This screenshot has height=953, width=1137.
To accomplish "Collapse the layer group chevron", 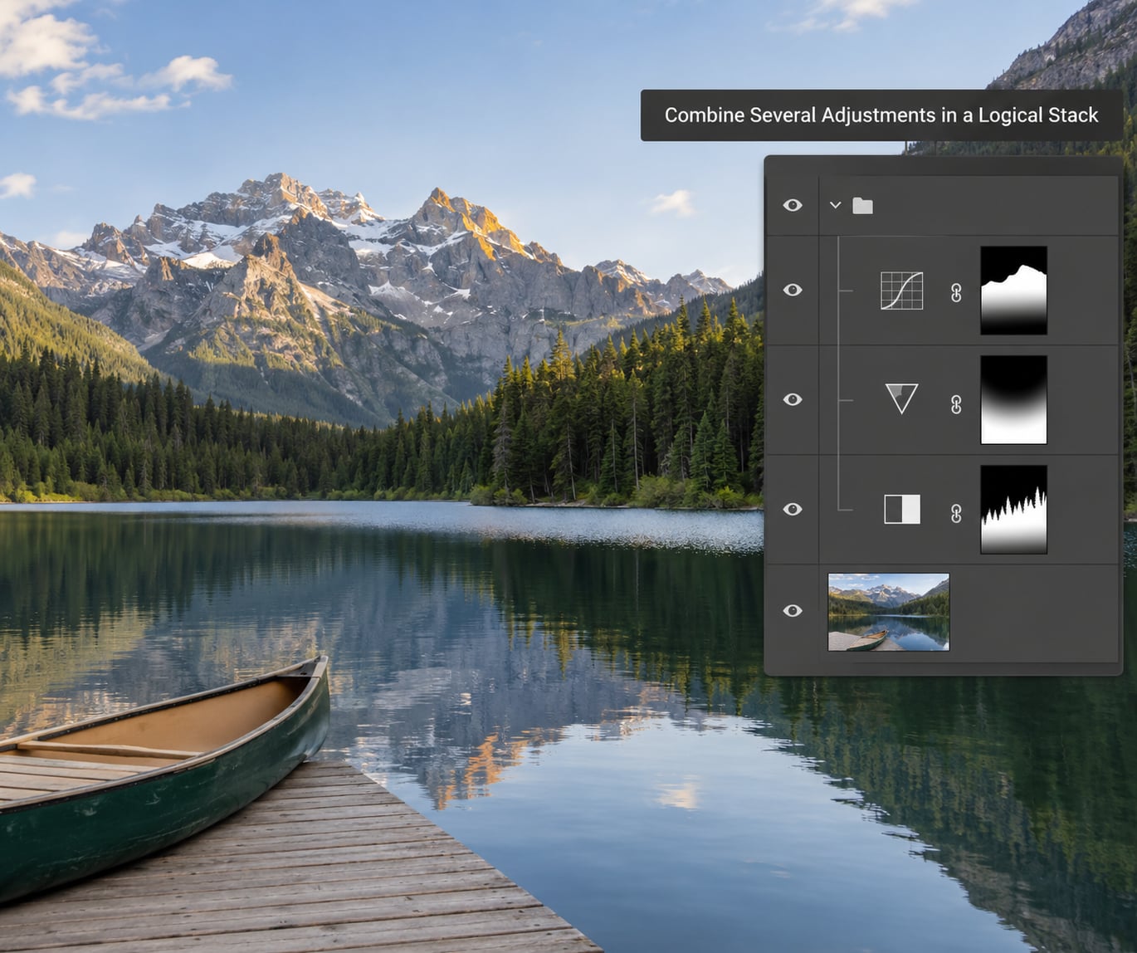I will point(836,205).
